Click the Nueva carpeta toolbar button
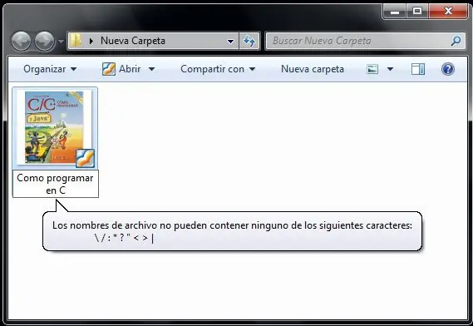This screenshot has height=326, width=473. [x=313, y=69]
